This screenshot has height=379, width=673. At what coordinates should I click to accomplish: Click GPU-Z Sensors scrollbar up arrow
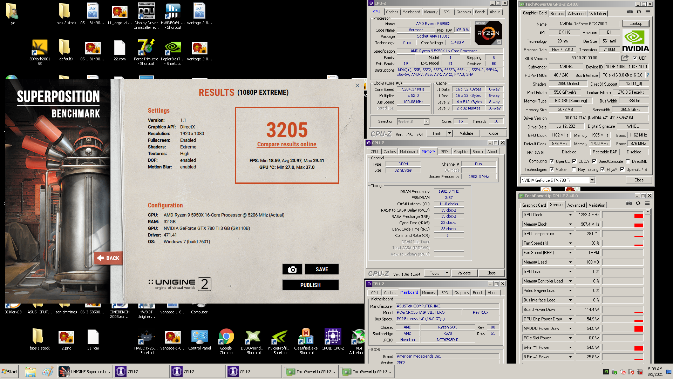pyautogui.click(x=648, y=212)
